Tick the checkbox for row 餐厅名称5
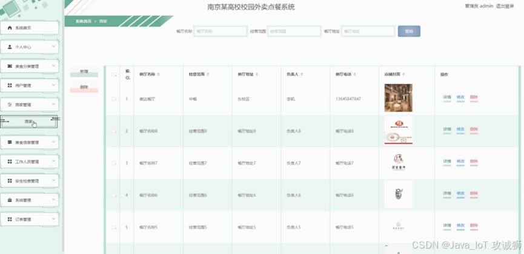 113,227
